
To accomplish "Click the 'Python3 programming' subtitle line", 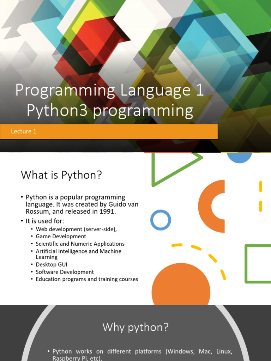I will tap(110, 111).
